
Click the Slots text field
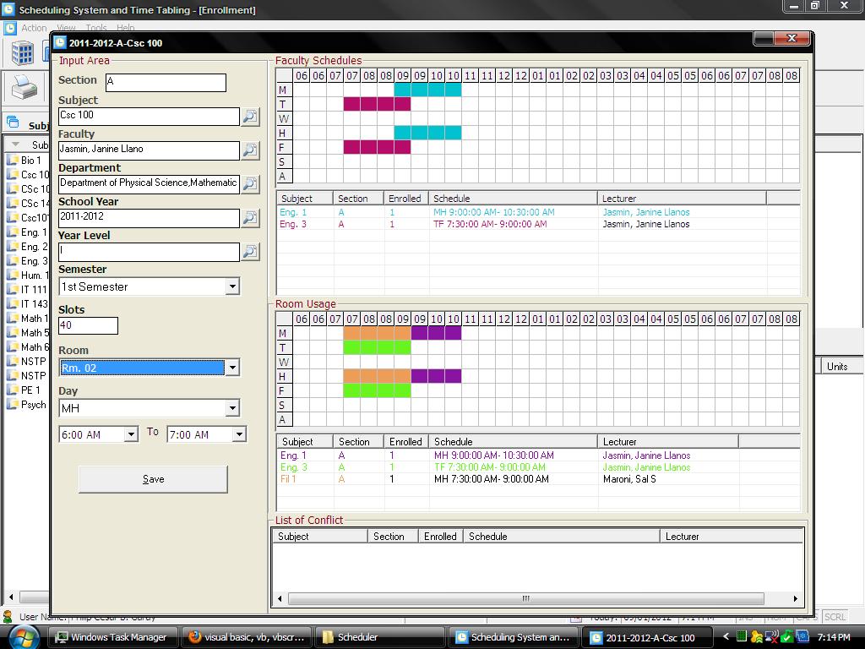coord(88,325)
